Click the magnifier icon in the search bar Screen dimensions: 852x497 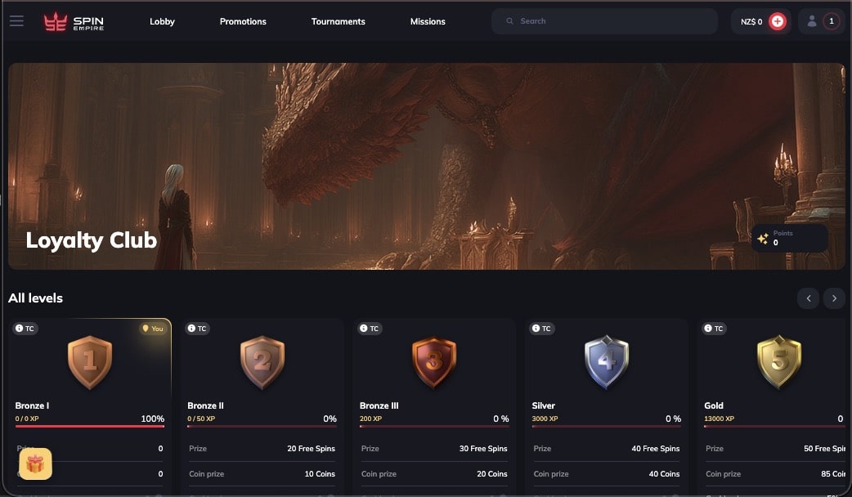pos(509,20)
